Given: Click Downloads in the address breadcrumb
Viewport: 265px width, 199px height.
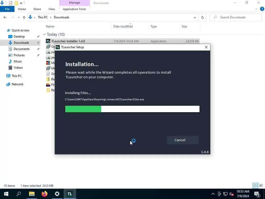Looking at the screenshot, I should coord(61,17).
